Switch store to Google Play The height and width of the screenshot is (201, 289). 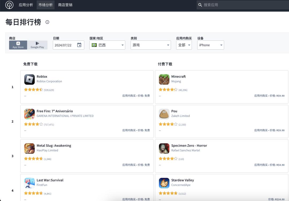coord(37,45)
